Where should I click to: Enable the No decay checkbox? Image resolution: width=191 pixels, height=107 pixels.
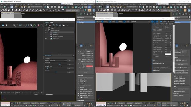(79, 88)
